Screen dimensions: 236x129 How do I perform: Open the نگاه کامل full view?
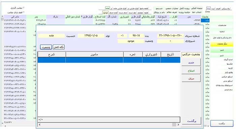pyautogui.click(x=59, y=47)
